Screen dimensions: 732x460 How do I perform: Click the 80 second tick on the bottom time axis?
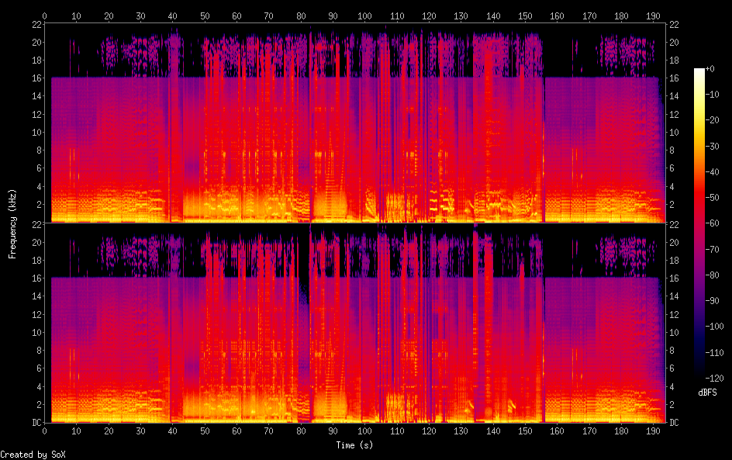(301, 431)
